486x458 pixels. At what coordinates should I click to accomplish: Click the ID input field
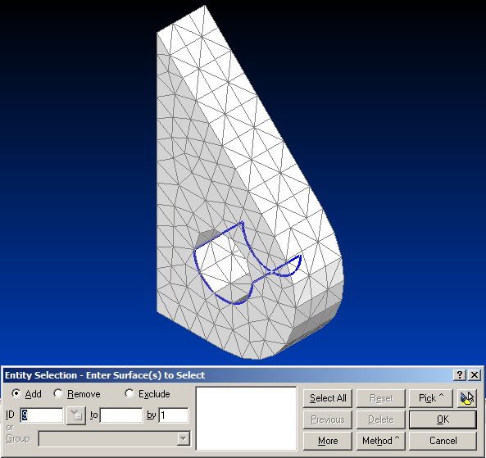42,415
